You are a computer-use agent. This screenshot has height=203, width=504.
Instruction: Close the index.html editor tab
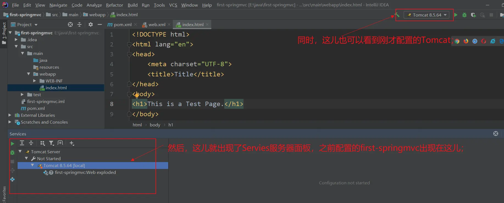[x=207, y=24]
